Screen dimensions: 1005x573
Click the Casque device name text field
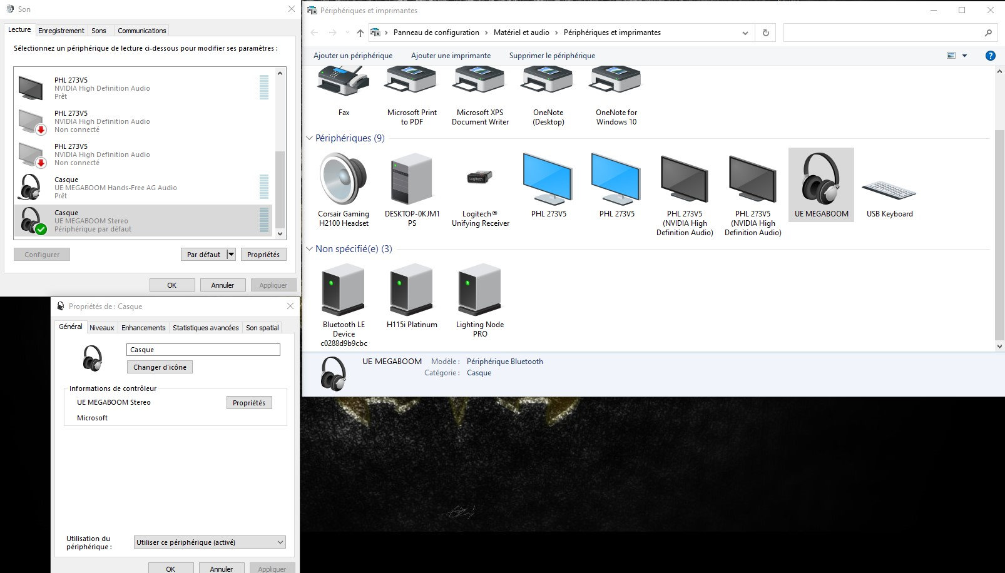pyautogui.click(x=203, y=350)
